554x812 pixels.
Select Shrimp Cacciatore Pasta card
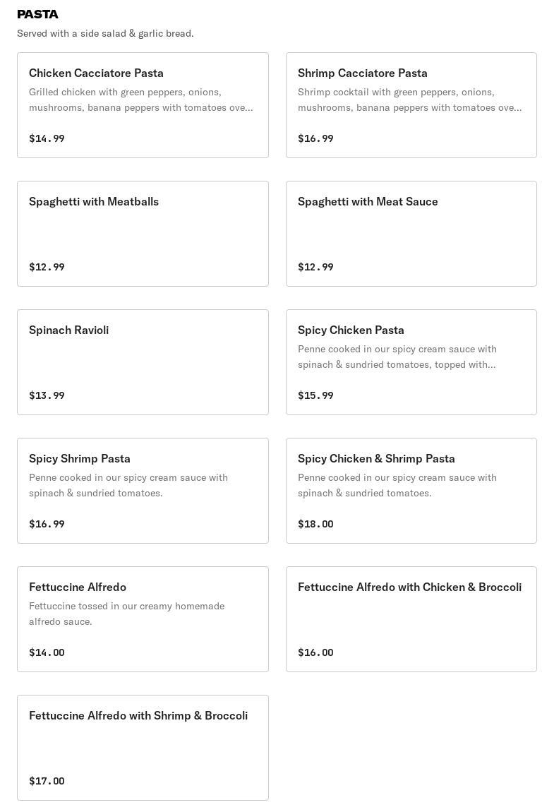coord(362,73)
